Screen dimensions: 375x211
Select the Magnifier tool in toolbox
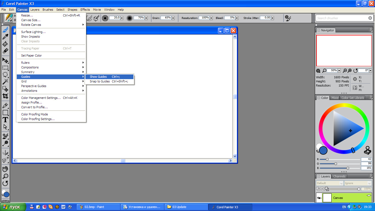pos(5,176)
